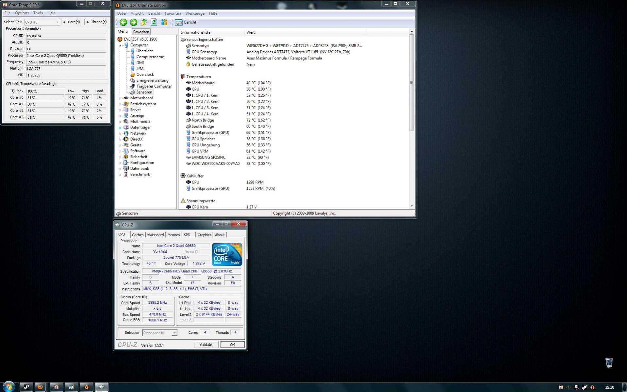Screen dimensions: 627x392
Task: Open the taskbar clock showing 19:10
Action: 609,387
